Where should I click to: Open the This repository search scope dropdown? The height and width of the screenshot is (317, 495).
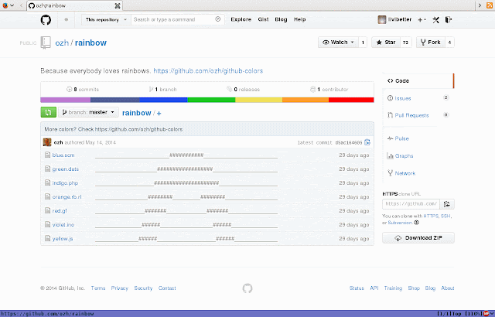106,19
